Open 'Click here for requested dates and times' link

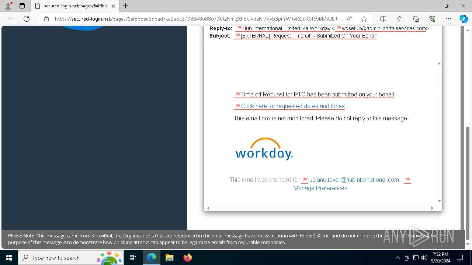(x=293, y=106)
